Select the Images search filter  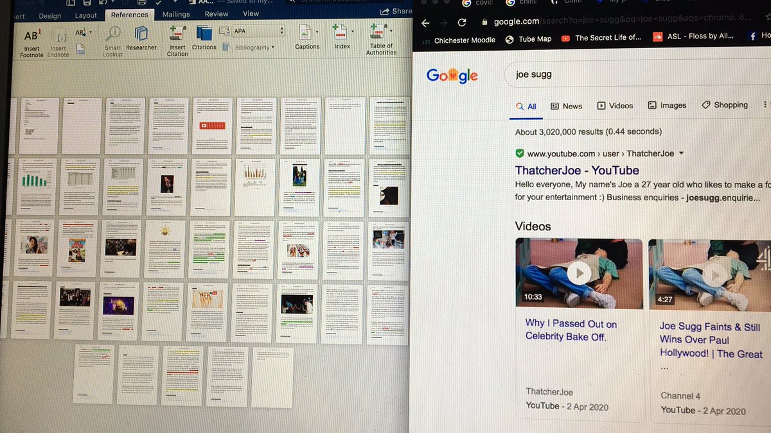click(667, 105)
